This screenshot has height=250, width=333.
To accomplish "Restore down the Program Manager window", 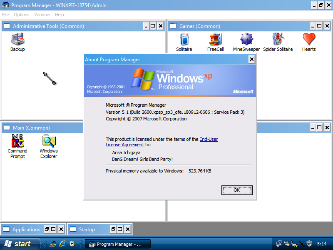I will (321, 5).
